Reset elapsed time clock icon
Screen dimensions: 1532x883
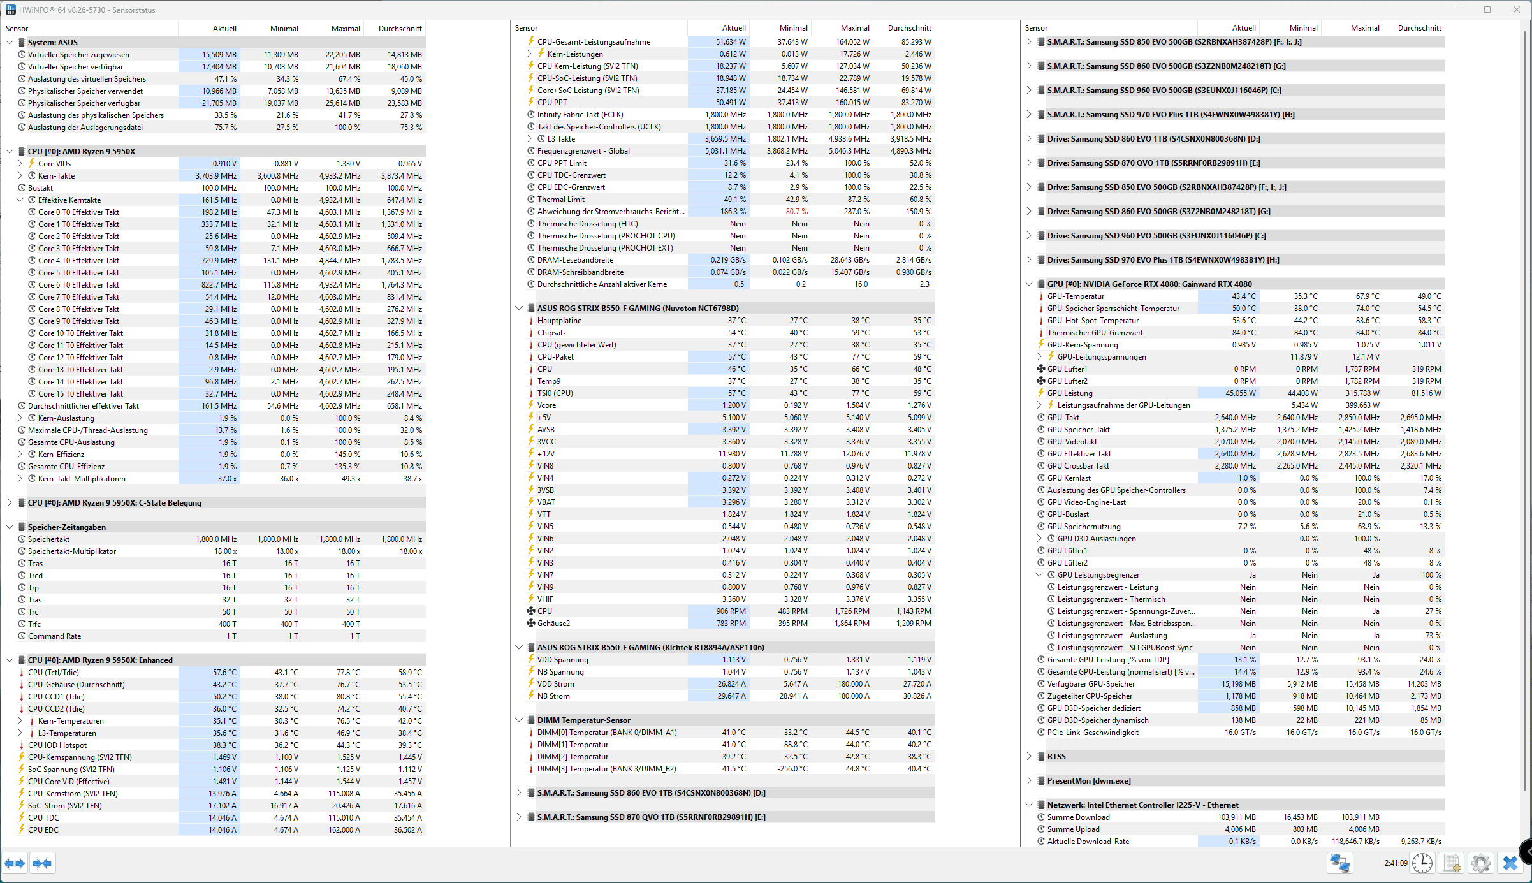click(1422, 863)
